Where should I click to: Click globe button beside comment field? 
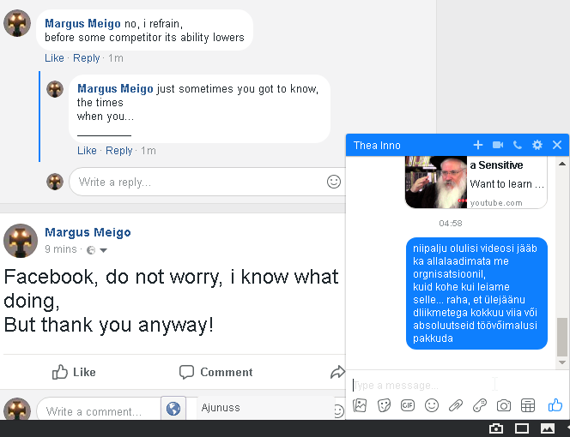[x=173, y=409]
